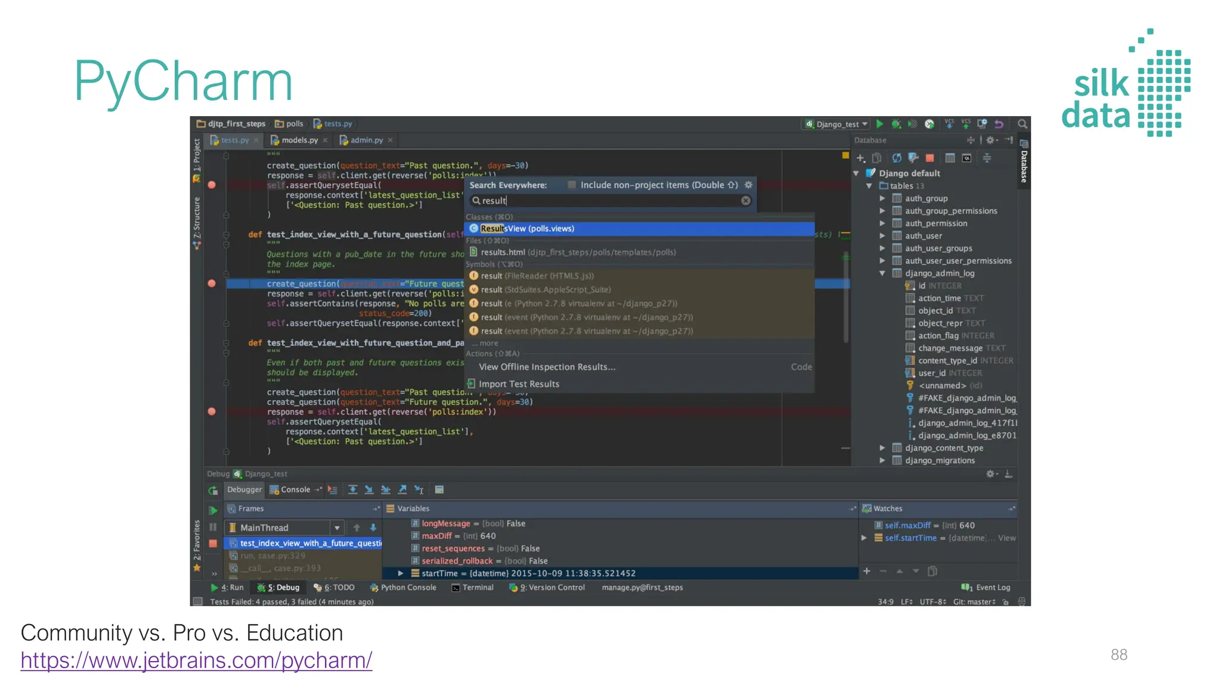
Task: Pause program in debugger sidebar
Action: 213,527
